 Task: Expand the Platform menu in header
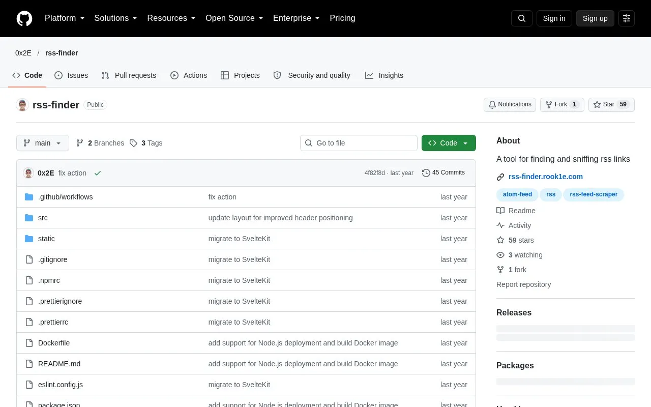click(x=65, y=18)
